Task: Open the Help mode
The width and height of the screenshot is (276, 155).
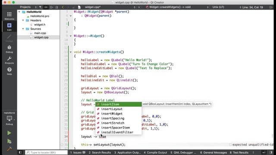Action: 9,71
